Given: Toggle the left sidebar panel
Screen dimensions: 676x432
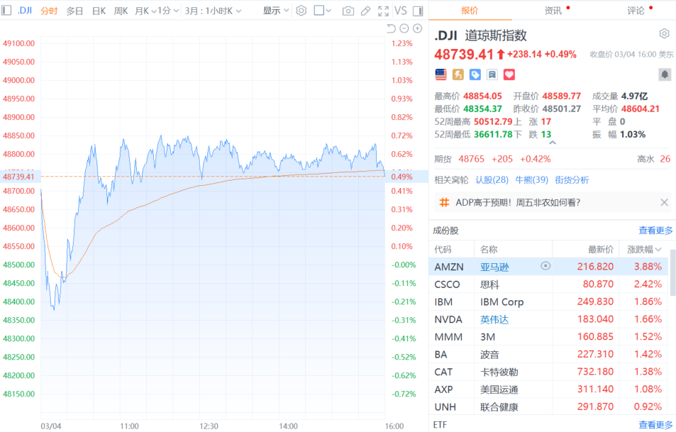Looking at the screenshot, I should pyautogui.click(x=6, y=11).
